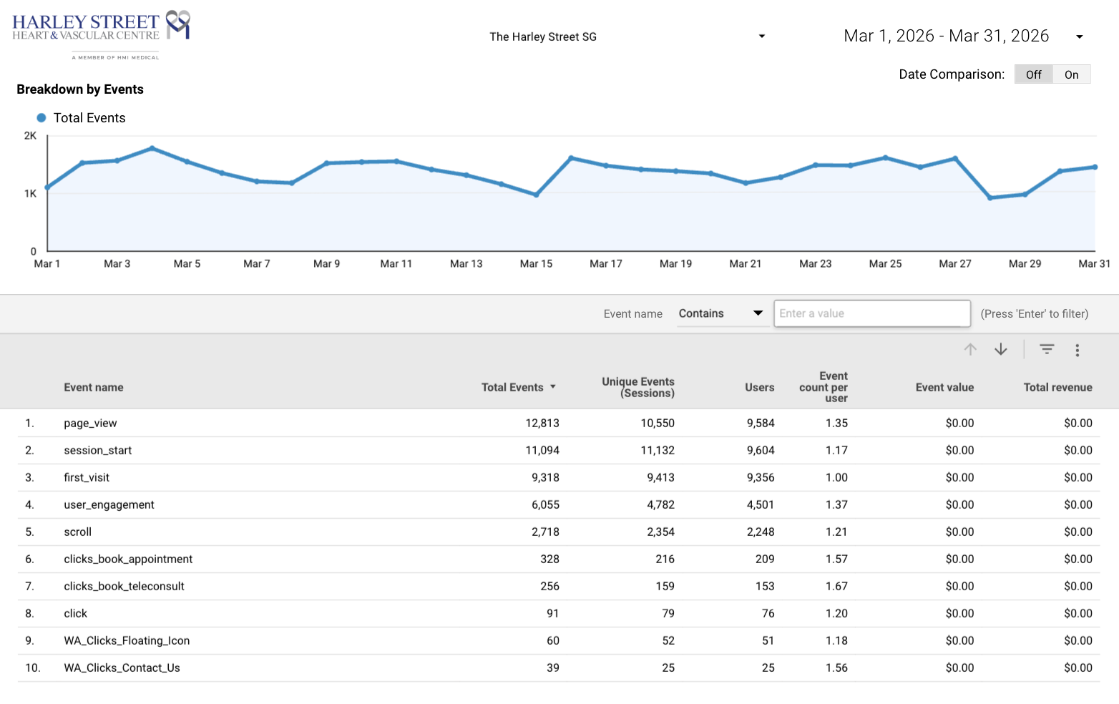Click the Harley Street heart logo
This screenshot has width=1119, height=704.
point(178,24)
